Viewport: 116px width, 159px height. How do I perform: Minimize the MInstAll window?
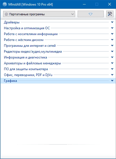coord(84,4)
